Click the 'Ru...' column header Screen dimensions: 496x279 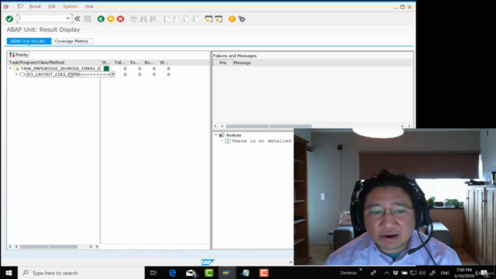click(150, 62)
